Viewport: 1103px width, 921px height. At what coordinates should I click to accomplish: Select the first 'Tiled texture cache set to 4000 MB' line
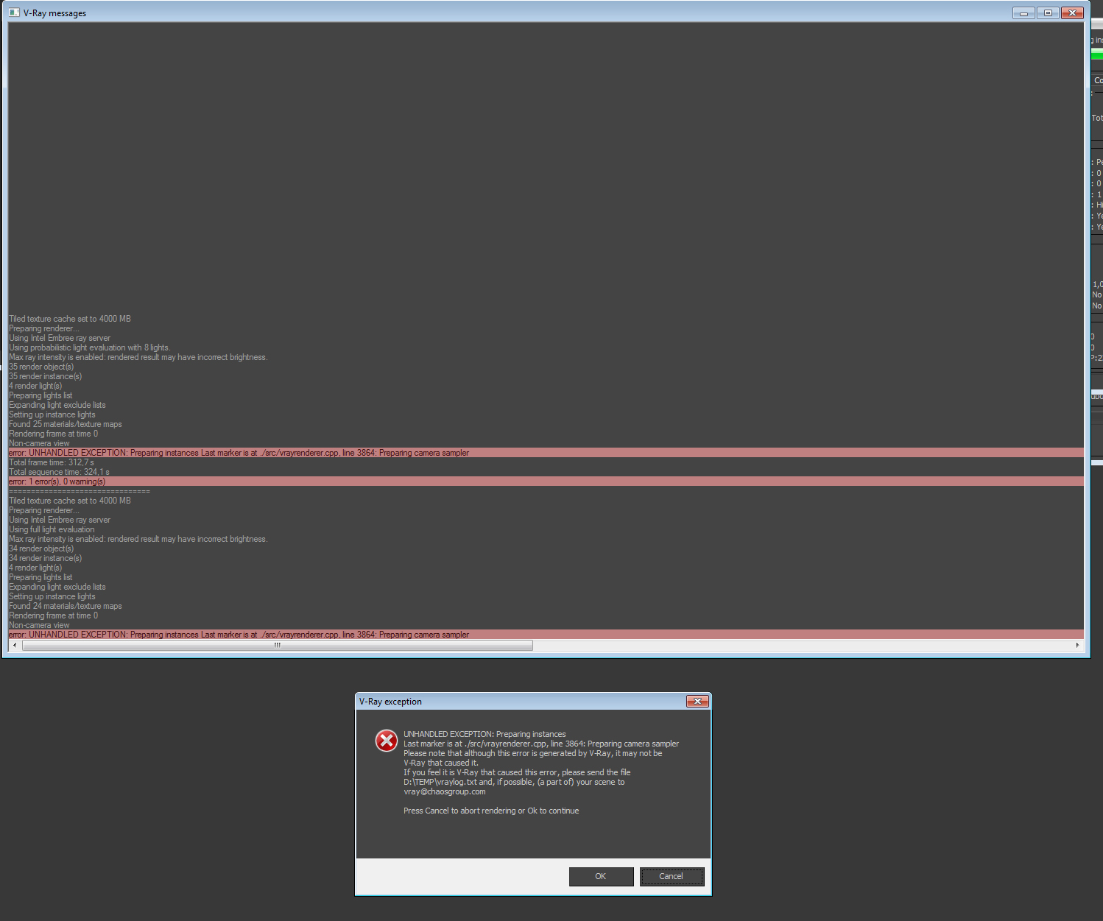click(70, 319)
